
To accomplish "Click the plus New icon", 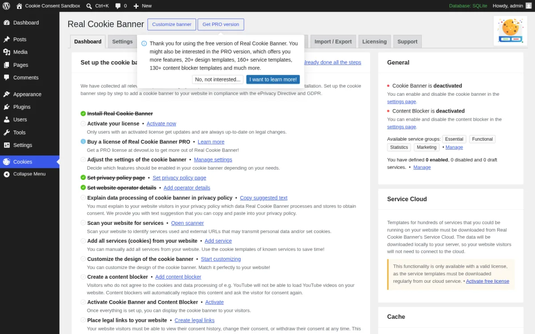I will click(136, 6).
